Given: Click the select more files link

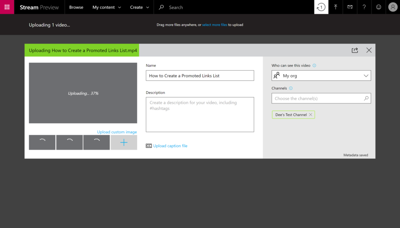Looking at the screenshot, I should tap(214, 25).
